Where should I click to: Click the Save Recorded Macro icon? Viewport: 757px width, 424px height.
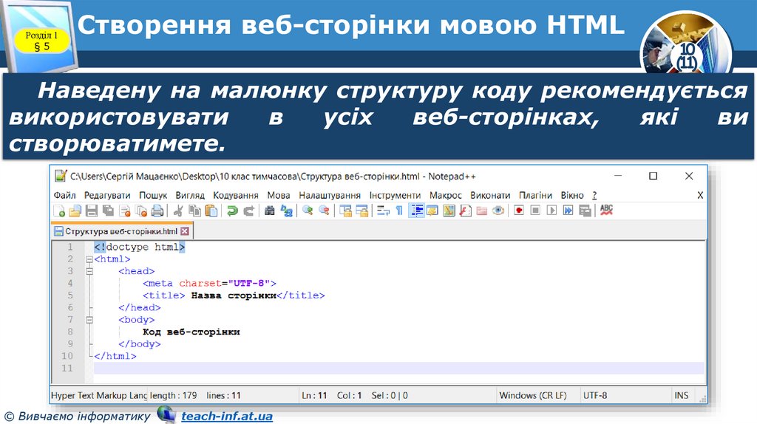coord(585,211)
